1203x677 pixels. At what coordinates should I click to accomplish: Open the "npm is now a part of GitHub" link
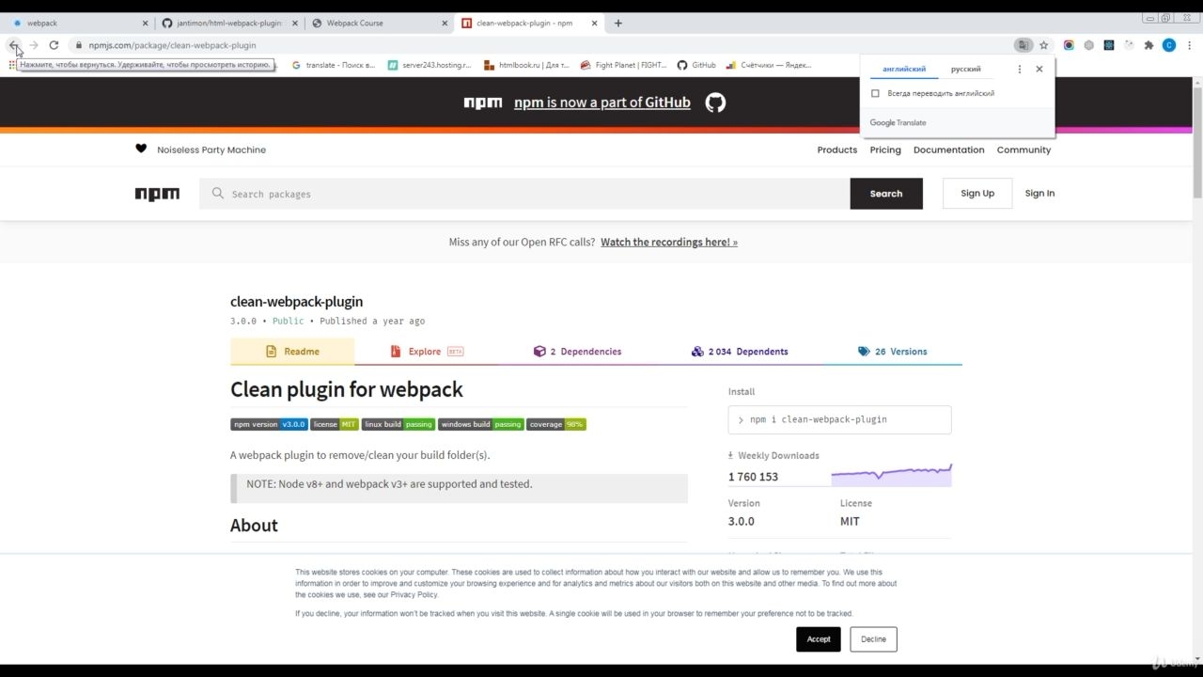click(602, 102)
